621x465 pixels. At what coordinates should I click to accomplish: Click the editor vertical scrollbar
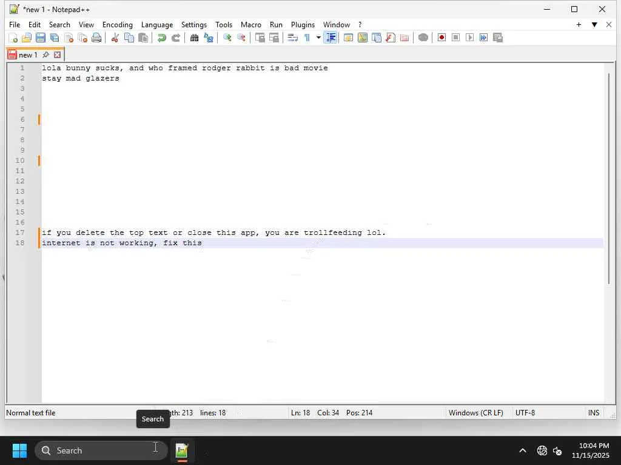609,179
